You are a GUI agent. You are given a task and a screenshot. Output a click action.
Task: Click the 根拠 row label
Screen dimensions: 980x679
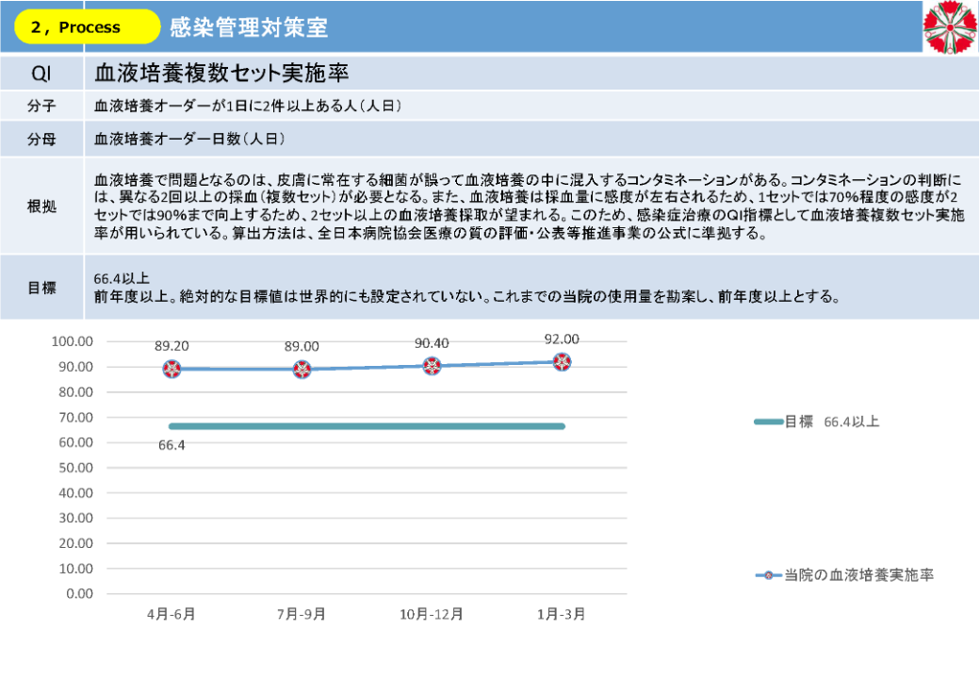click(x=41, y=207)
